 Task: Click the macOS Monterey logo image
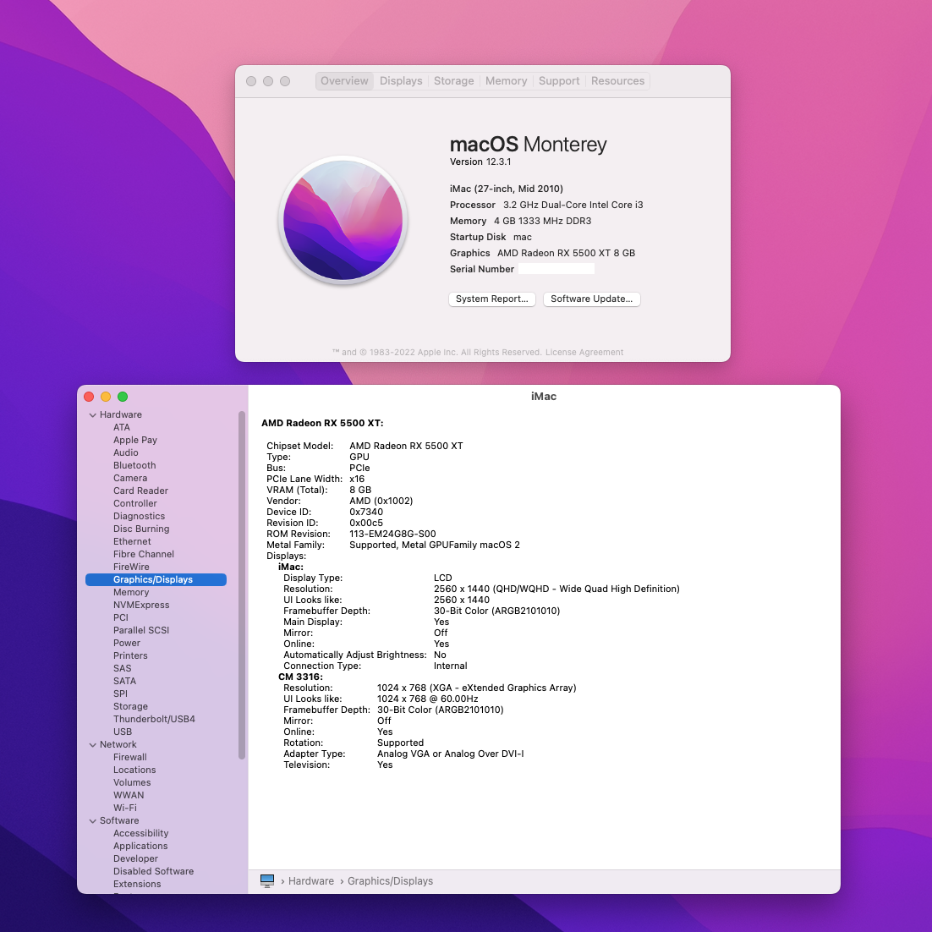click(x=343, y=220)
